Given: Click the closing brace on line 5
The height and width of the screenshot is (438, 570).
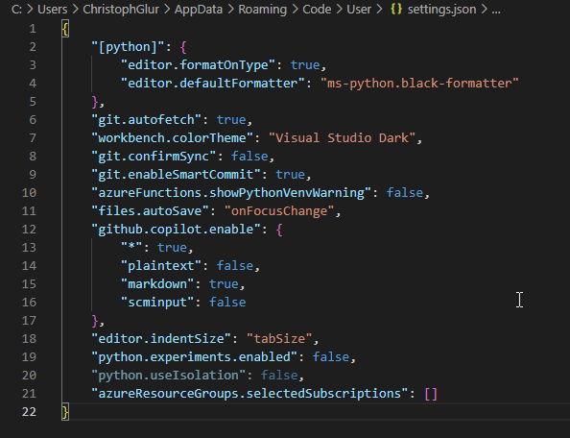Looking at the screenshot, I should 95,102.
